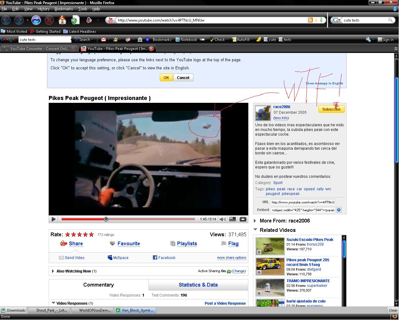Switch to the YouTube Converter tab
Image resolution: width=399 pixels, height=320 pixels.
(x=39, y=49)
